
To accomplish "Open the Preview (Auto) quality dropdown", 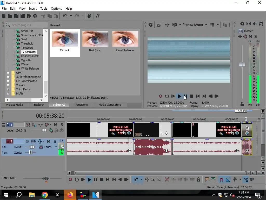I will (x=206, y=25).
